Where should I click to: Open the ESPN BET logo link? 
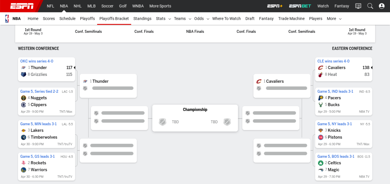300,6
